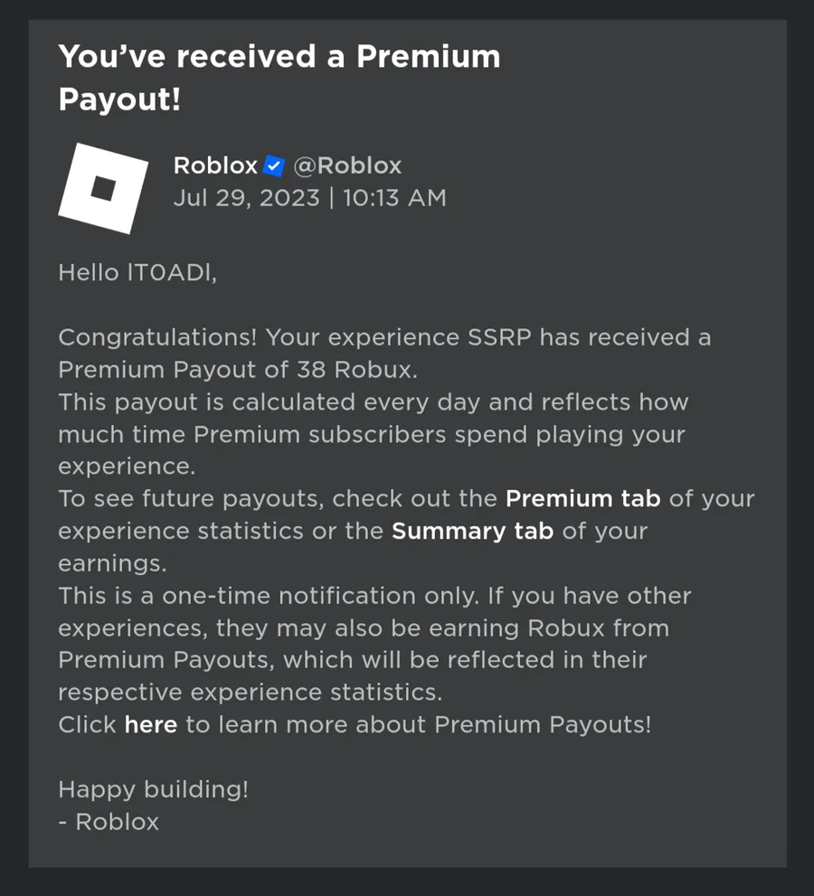Click 'This payout is calculated every day' sentence
The height and width of the screenshot is (896, 814).
(x=270, y=402)
